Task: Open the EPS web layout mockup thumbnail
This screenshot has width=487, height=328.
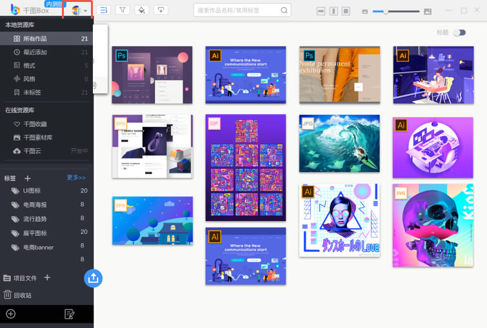Action: [152, 146]
